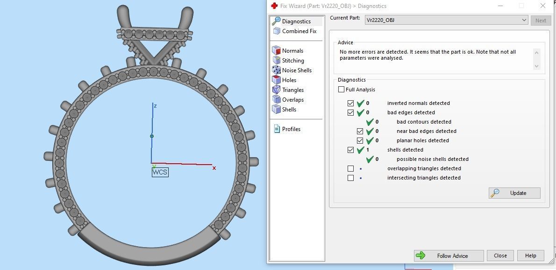556x270 pixels.
Task: Click Advice box scroll up arrow
Action: pyautogui.click(x=536, y=53)
